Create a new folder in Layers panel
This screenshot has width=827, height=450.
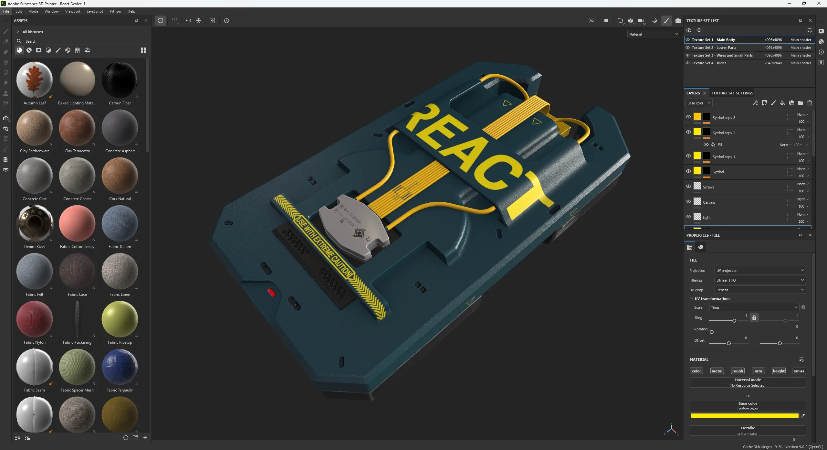tap(801, 103)
